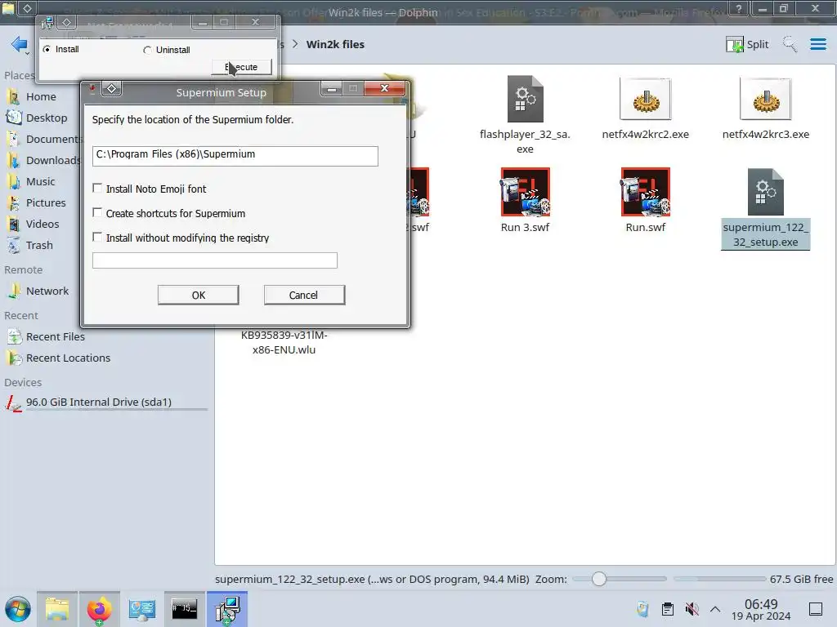The height and width of the screenshot is (627, 837).
Task: Select Run.swf file icon
Action: coord(646,192)
